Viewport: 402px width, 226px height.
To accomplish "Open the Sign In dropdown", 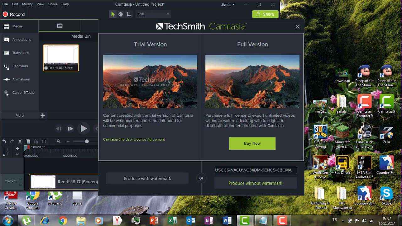I will [228, 4].
